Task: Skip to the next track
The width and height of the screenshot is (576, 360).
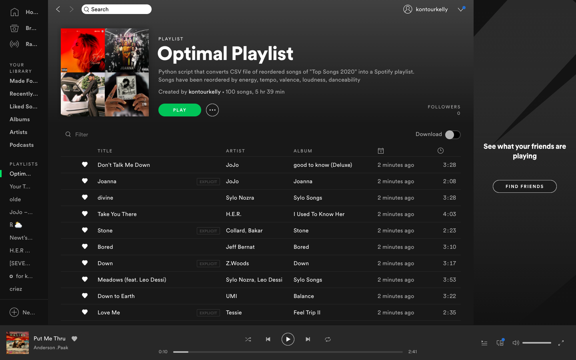Action: [x=308, y=339]
